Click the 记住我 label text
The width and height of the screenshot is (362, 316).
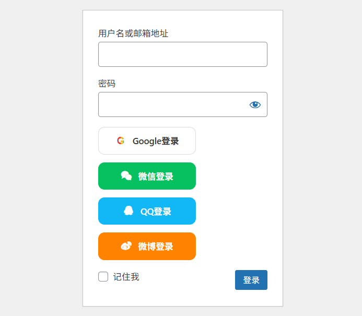(126, 277)
